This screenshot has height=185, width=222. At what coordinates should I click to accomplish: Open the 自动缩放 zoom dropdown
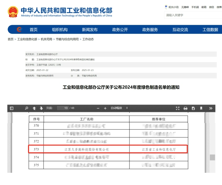pyautogui.click(x=119, y=108)
